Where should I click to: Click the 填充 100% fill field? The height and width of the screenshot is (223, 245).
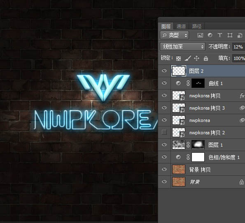[238, 58]
